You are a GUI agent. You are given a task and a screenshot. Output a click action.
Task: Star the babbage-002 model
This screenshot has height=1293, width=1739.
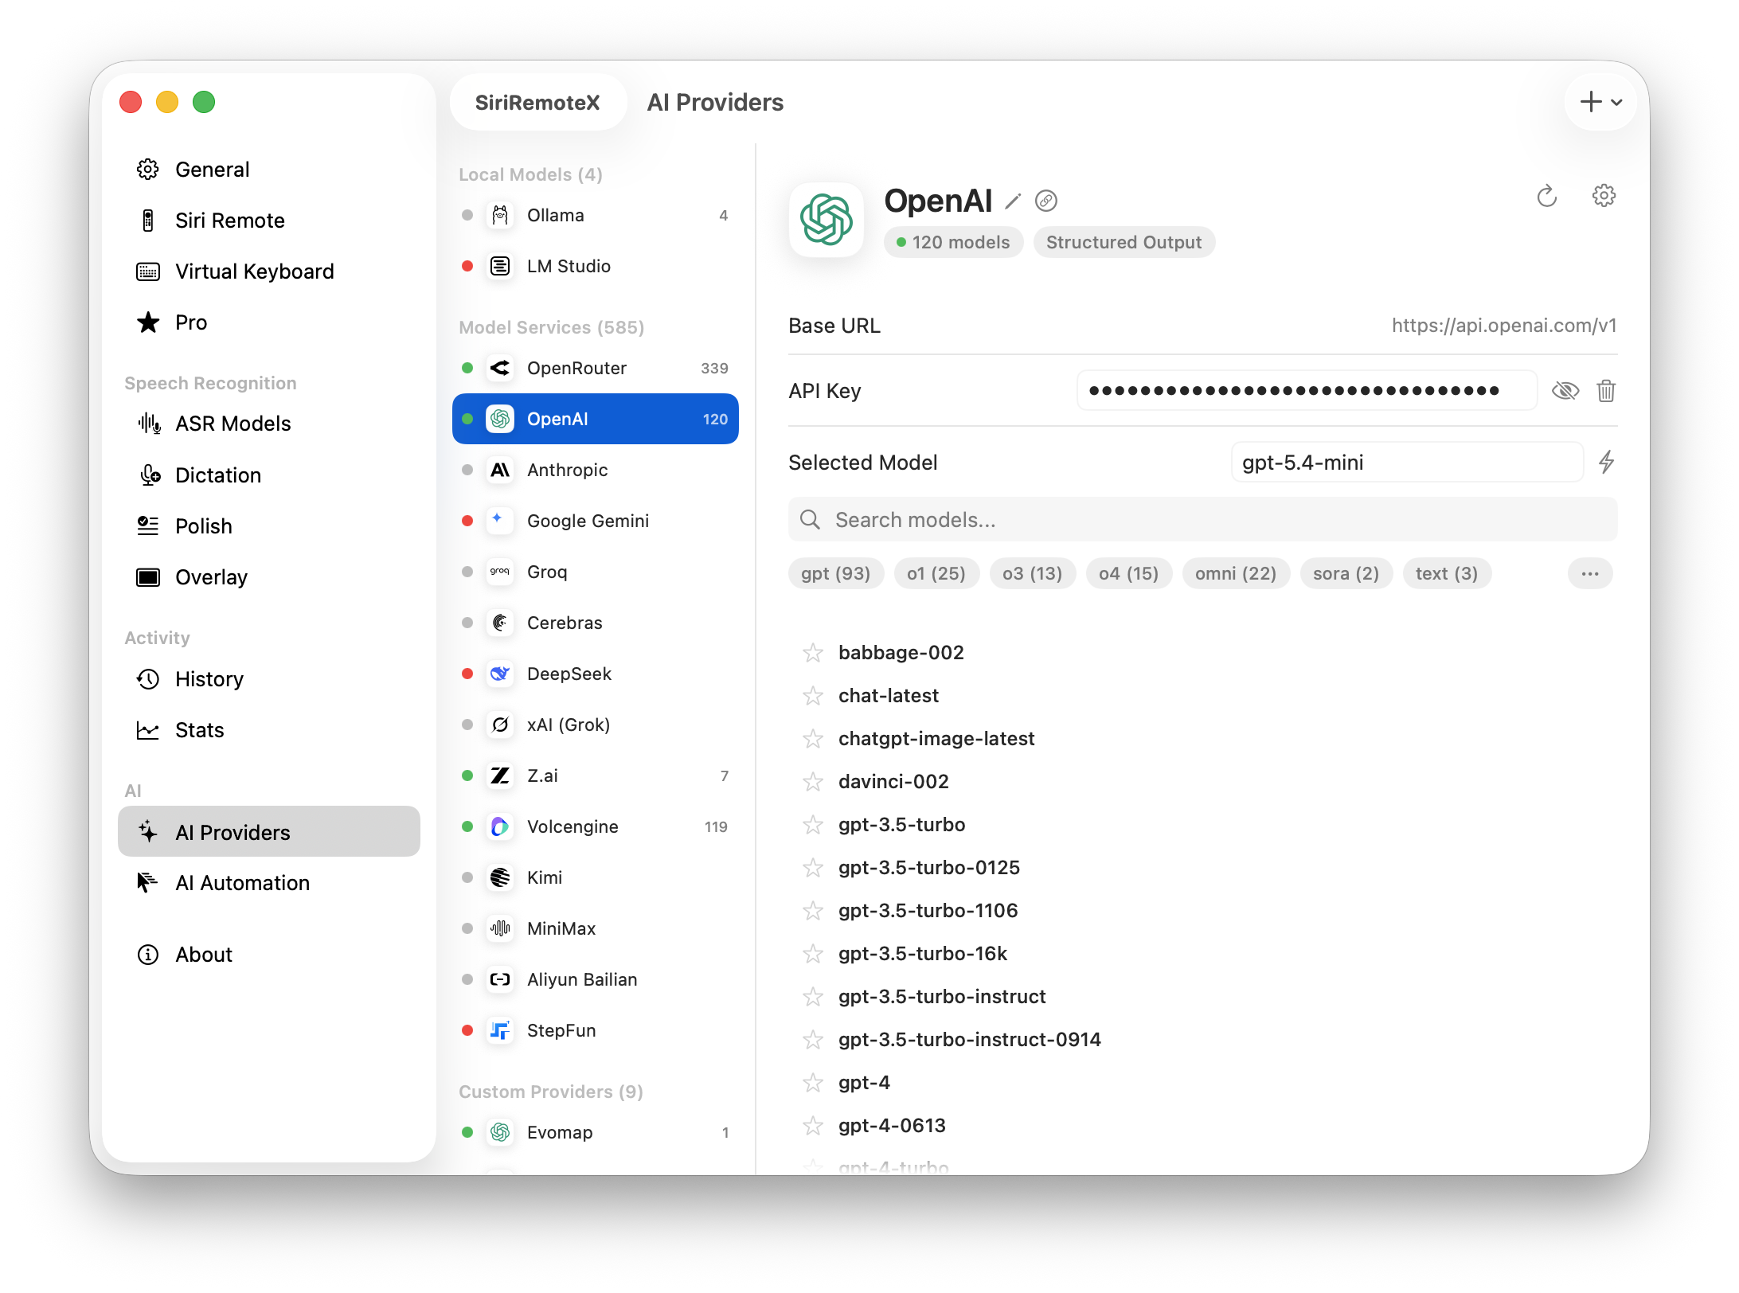tap(813, 653)
